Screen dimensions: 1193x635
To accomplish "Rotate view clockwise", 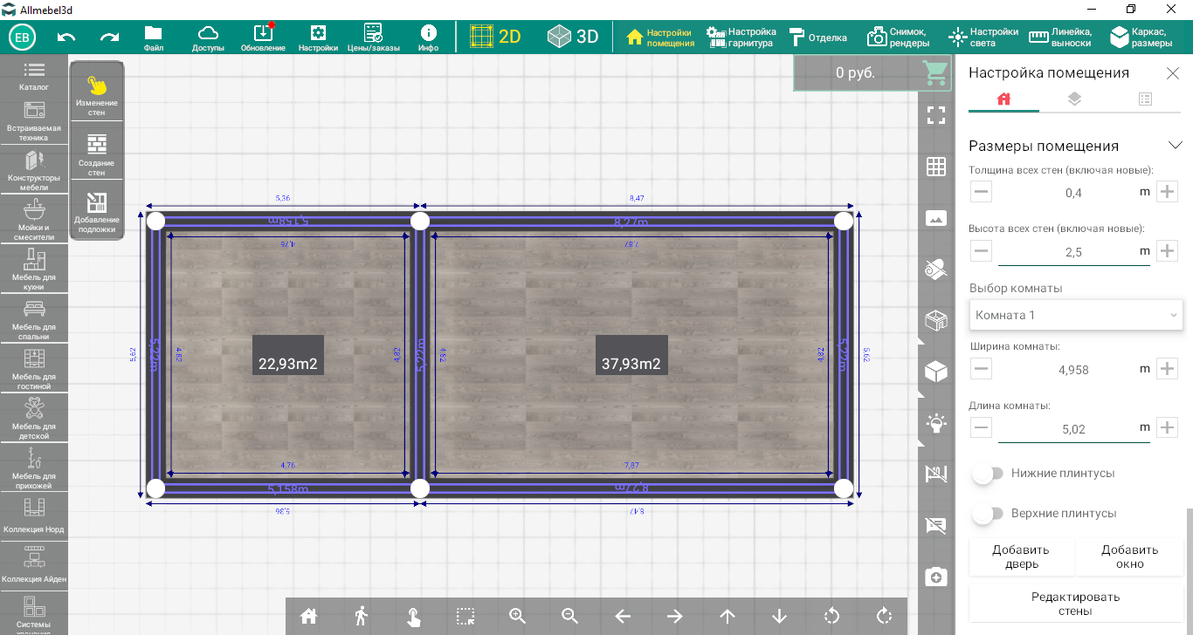I will coord(885,616).
